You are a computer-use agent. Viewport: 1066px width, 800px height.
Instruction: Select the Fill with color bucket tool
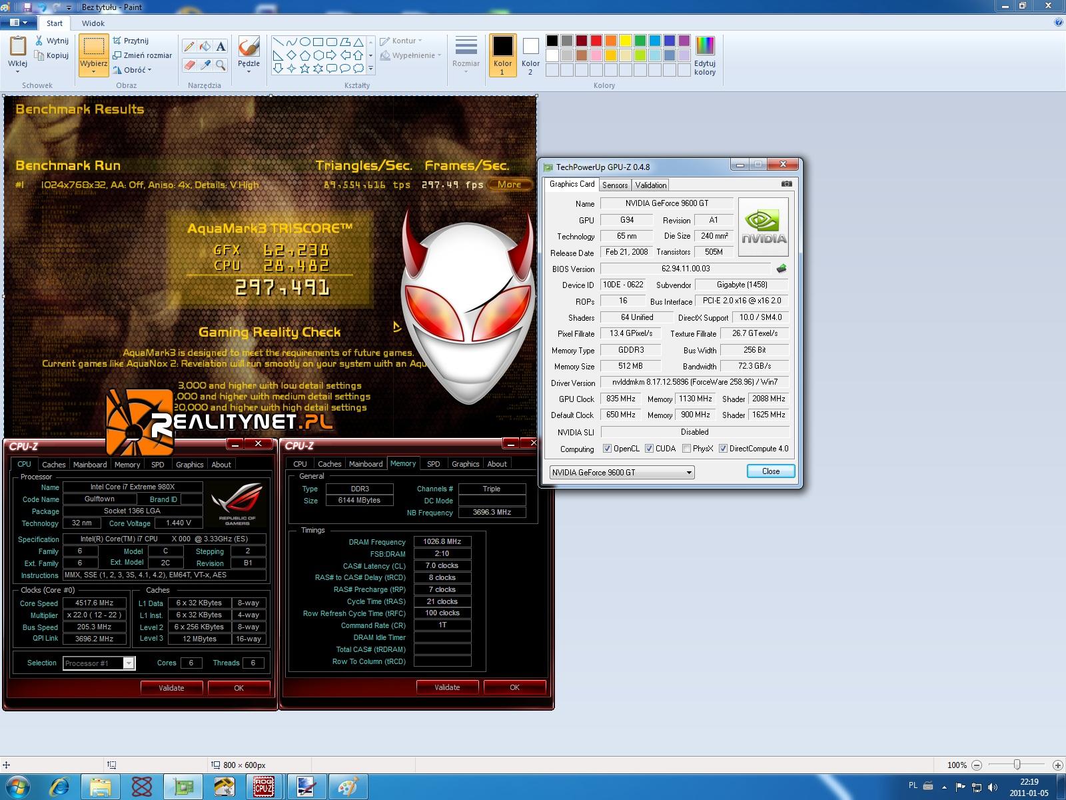[x=205, y=47]
